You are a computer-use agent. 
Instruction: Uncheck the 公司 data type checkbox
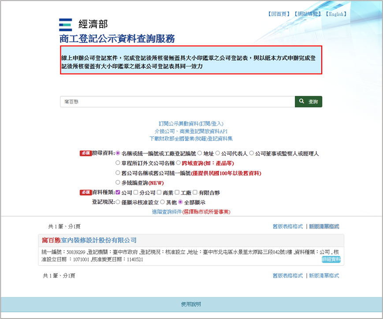click(118, 192)
